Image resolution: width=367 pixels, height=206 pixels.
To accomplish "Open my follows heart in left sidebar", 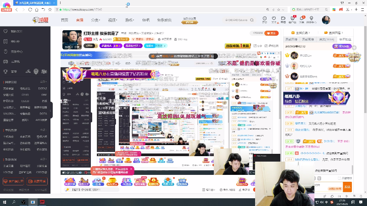I will (x=6, y=31).
